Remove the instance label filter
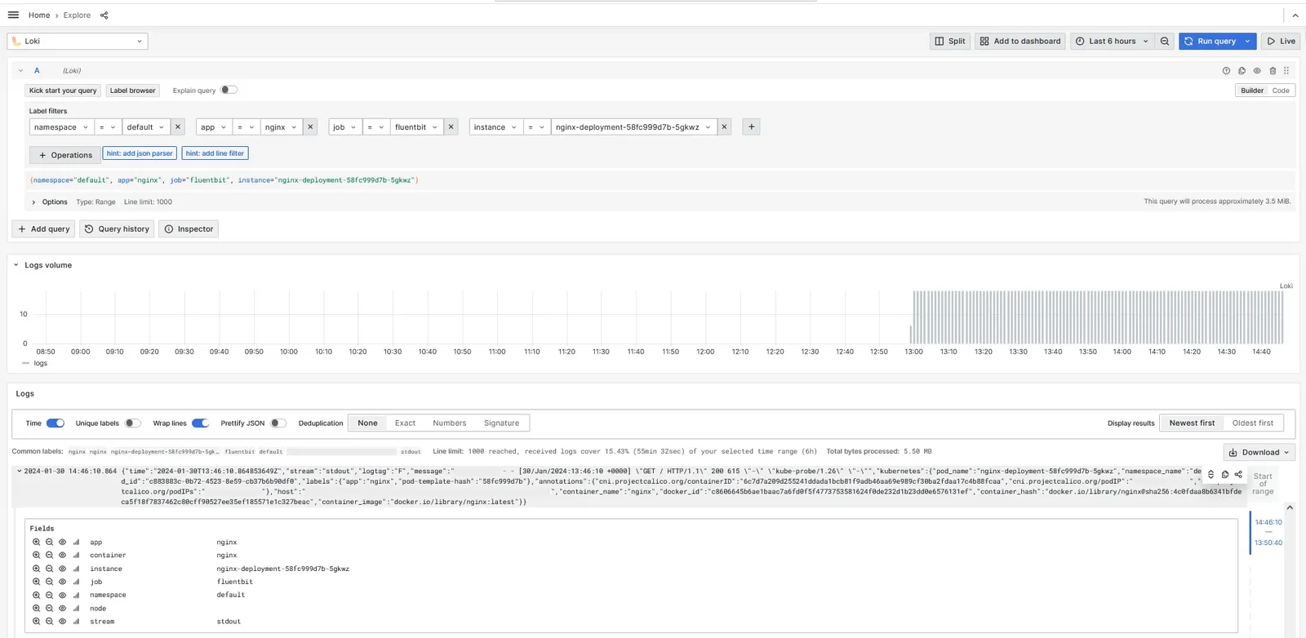 click(724, 127)
